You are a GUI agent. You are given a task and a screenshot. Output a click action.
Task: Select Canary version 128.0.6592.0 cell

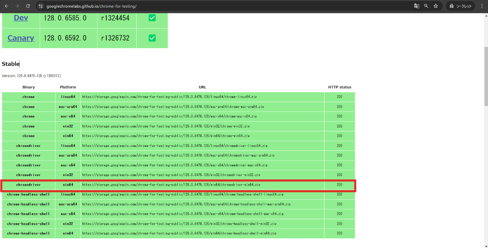(x=69, y=38)
